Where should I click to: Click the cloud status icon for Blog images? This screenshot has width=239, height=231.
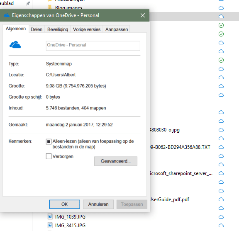[x=221, y=7]
